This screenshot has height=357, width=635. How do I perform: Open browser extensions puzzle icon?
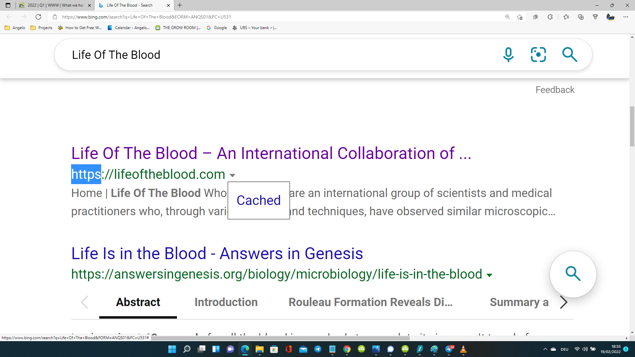[550, 17]
